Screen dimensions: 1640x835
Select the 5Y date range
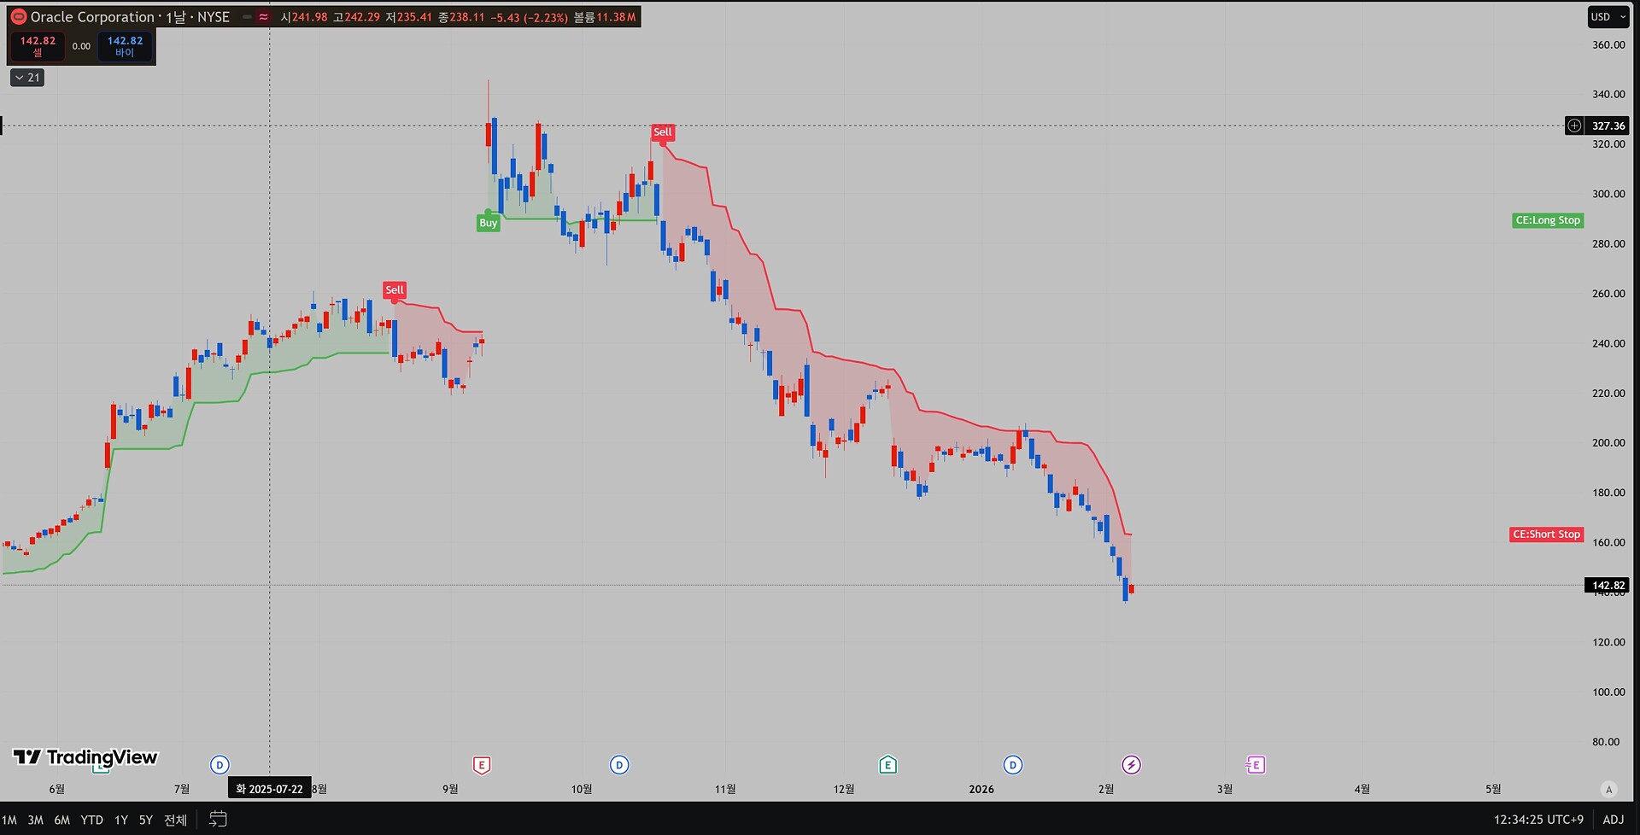pos(146,820)
